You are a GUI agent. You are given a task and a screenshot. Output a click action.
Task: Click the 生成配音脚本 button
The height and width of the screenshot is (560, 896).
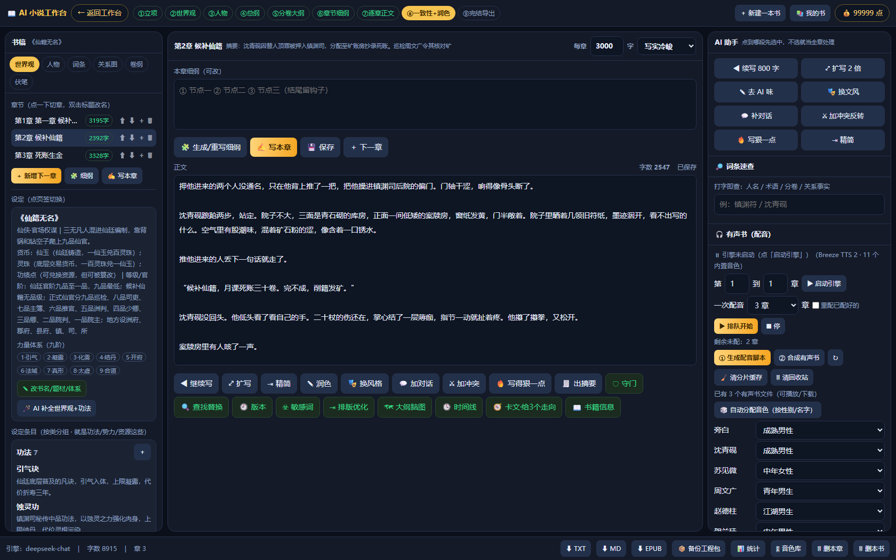[742, 358]
